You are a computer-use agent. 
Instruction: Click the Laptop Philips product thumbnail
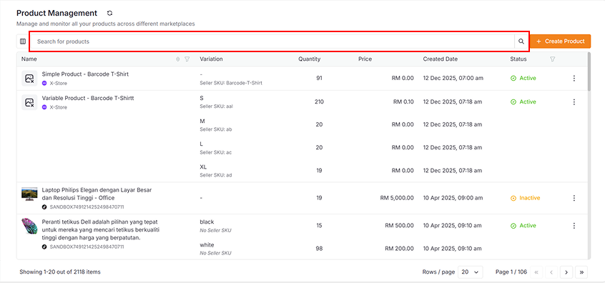point(29,194)
